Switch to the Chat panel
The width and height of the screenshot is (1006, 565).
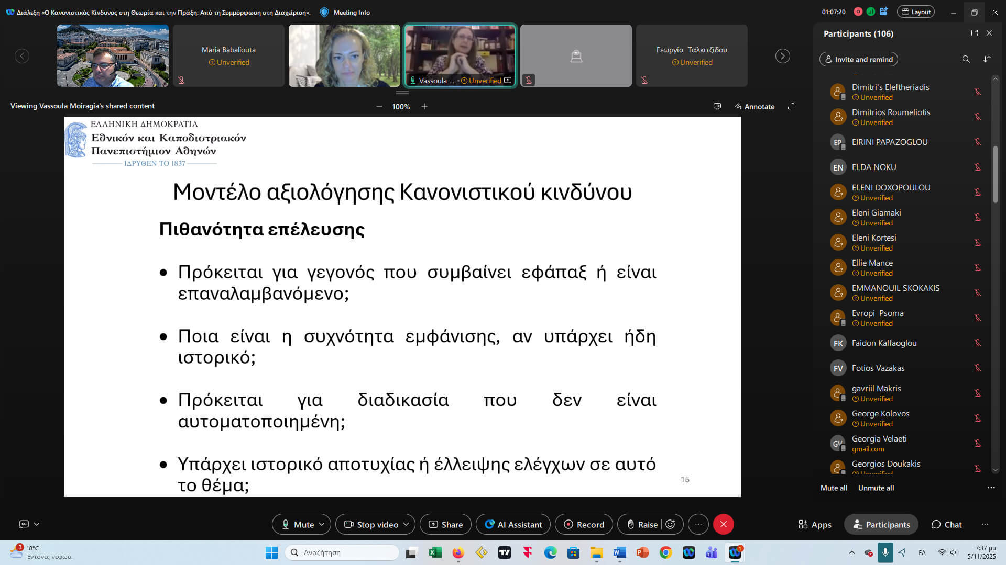coord(946,524)
